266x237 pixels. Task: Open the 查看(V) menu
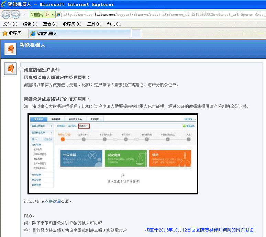[50, 24]
